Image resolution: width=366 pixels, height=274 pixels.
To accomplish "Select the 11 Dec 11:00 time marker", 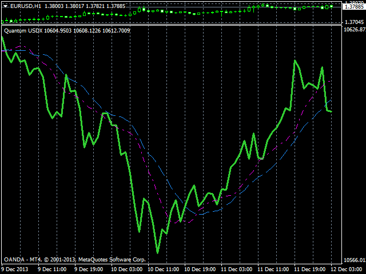I will pos(272,269).
